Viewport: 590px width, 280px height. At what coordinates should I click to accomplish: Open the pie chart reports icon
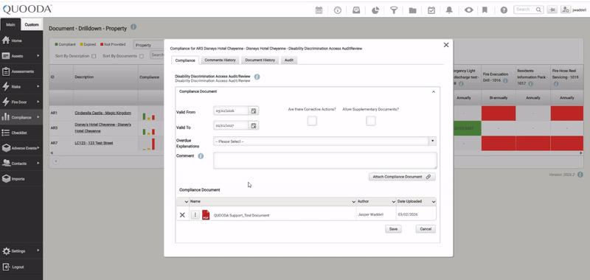tap(375, 10)
